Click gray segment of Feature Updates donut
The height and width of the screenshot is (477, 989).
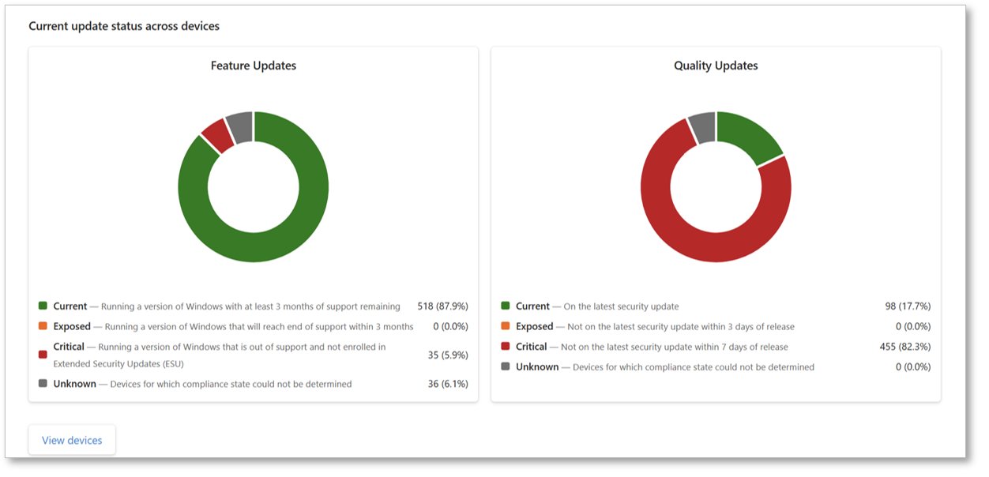click(240, 126)
